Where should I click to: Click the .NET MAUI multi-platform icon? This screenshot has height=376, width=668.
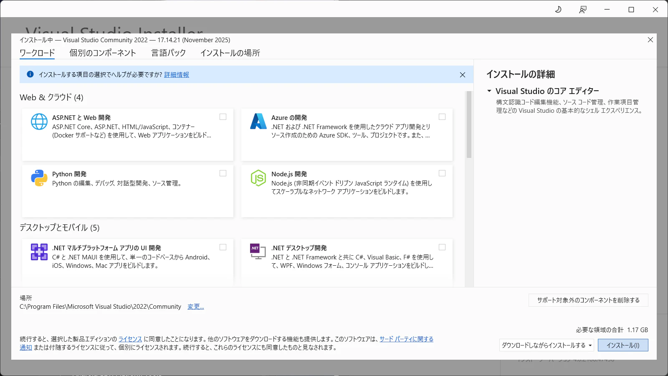[x=39, y=252]
